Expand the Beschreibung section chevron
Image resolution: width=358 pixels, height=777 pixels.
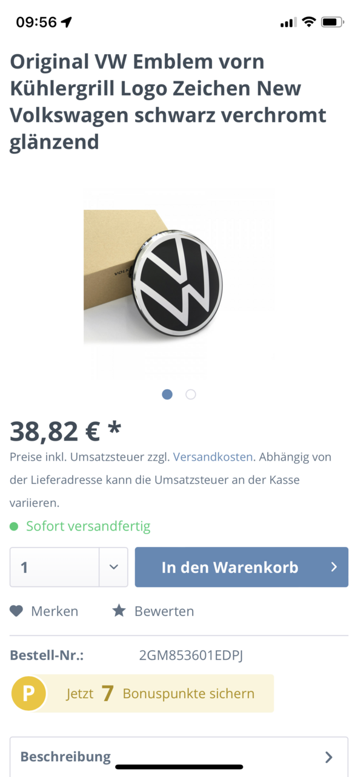[329, 757]
